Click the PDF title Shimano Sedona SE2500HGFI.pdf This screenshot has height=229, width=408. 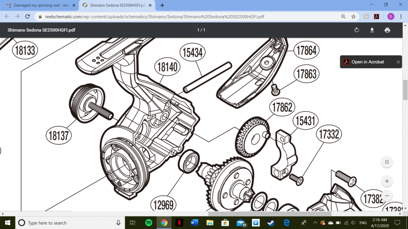pyautogui.click(x=41, y=30)
